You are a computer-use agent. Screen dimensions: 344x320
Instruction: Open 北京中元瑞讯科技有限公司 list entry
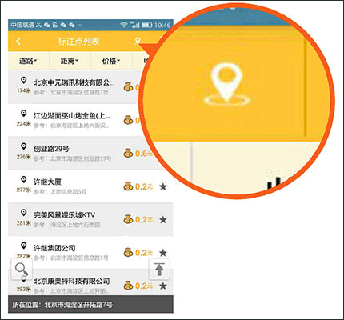click(x=74, y=87)
